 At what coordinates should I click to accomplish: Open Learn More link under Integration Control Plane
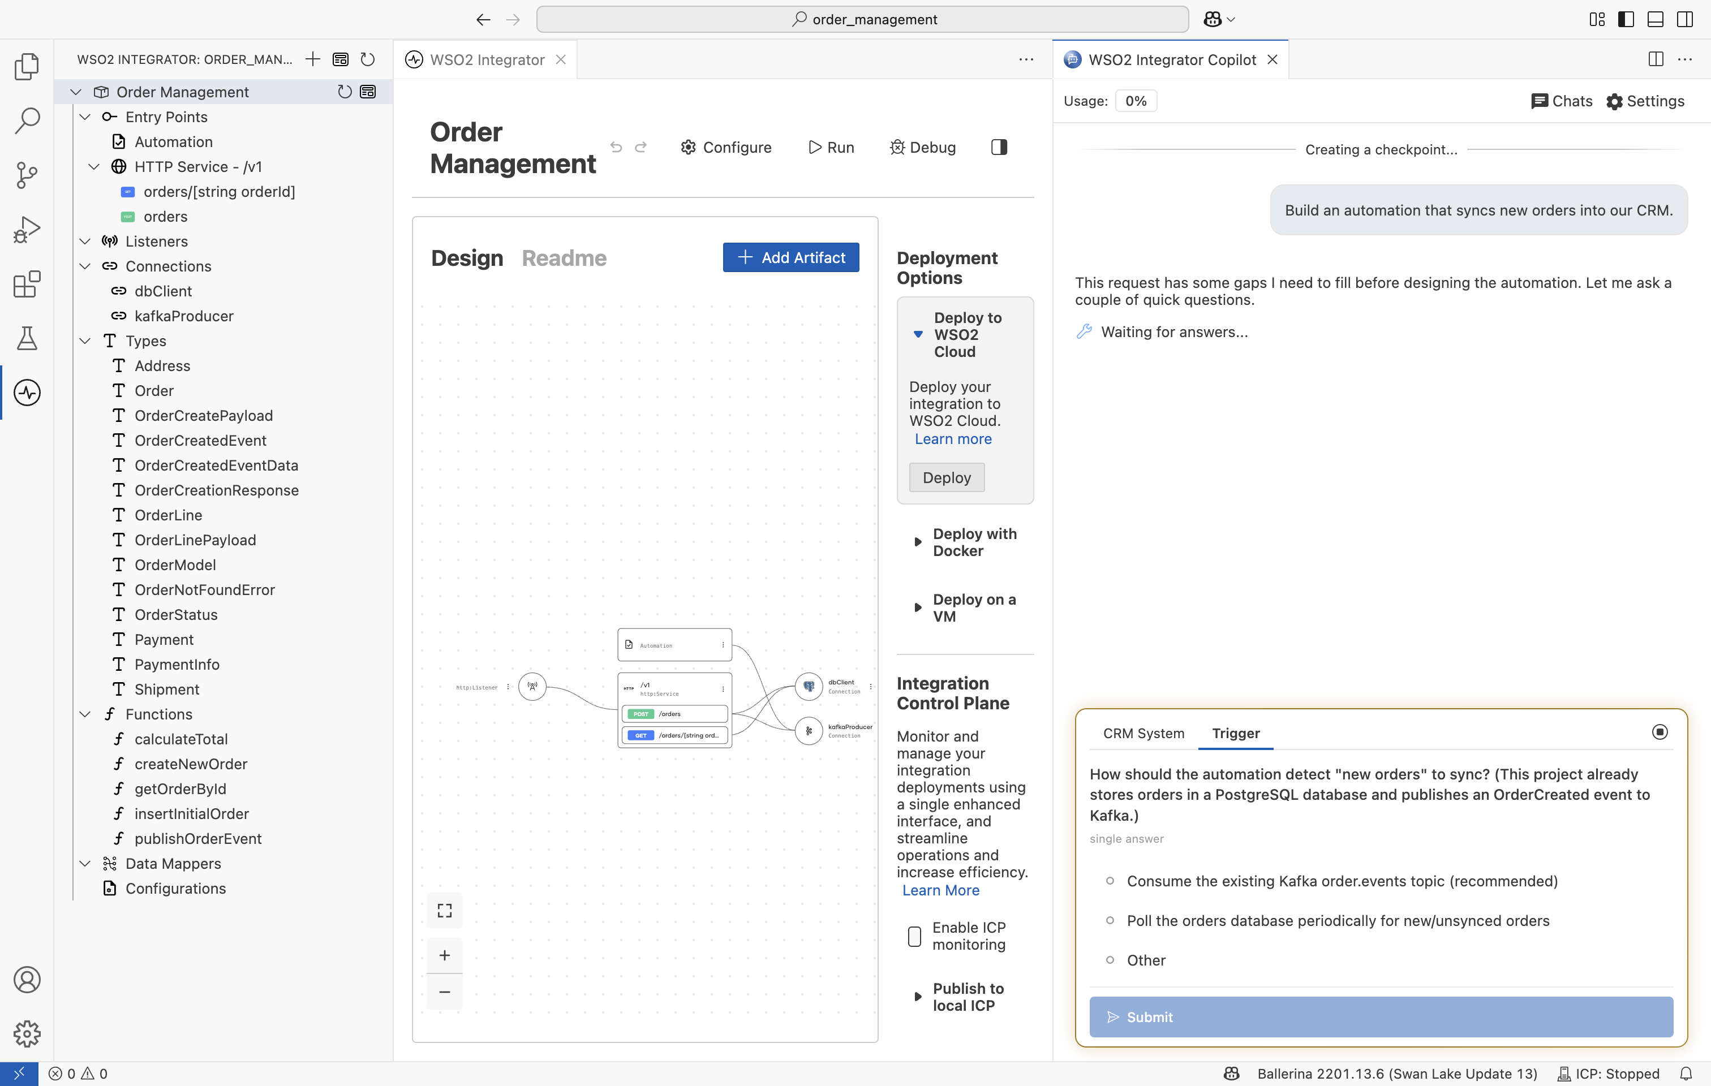(941, 890)
